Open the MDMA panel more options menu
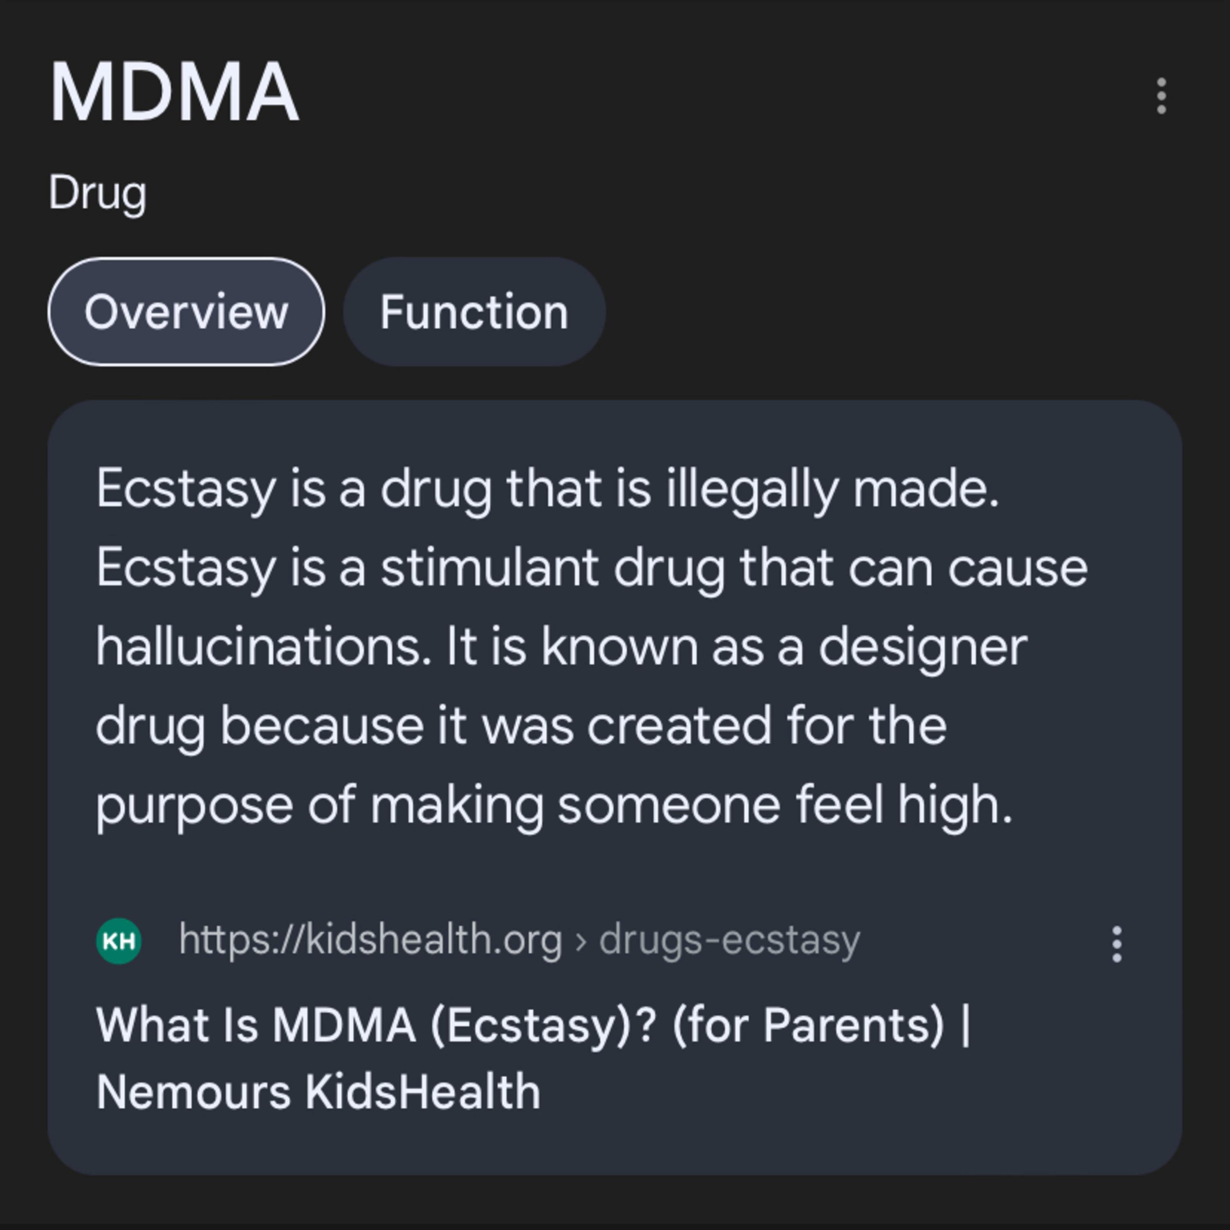The width and height of the screenshot is (1230, 1230). (1161, 96)
